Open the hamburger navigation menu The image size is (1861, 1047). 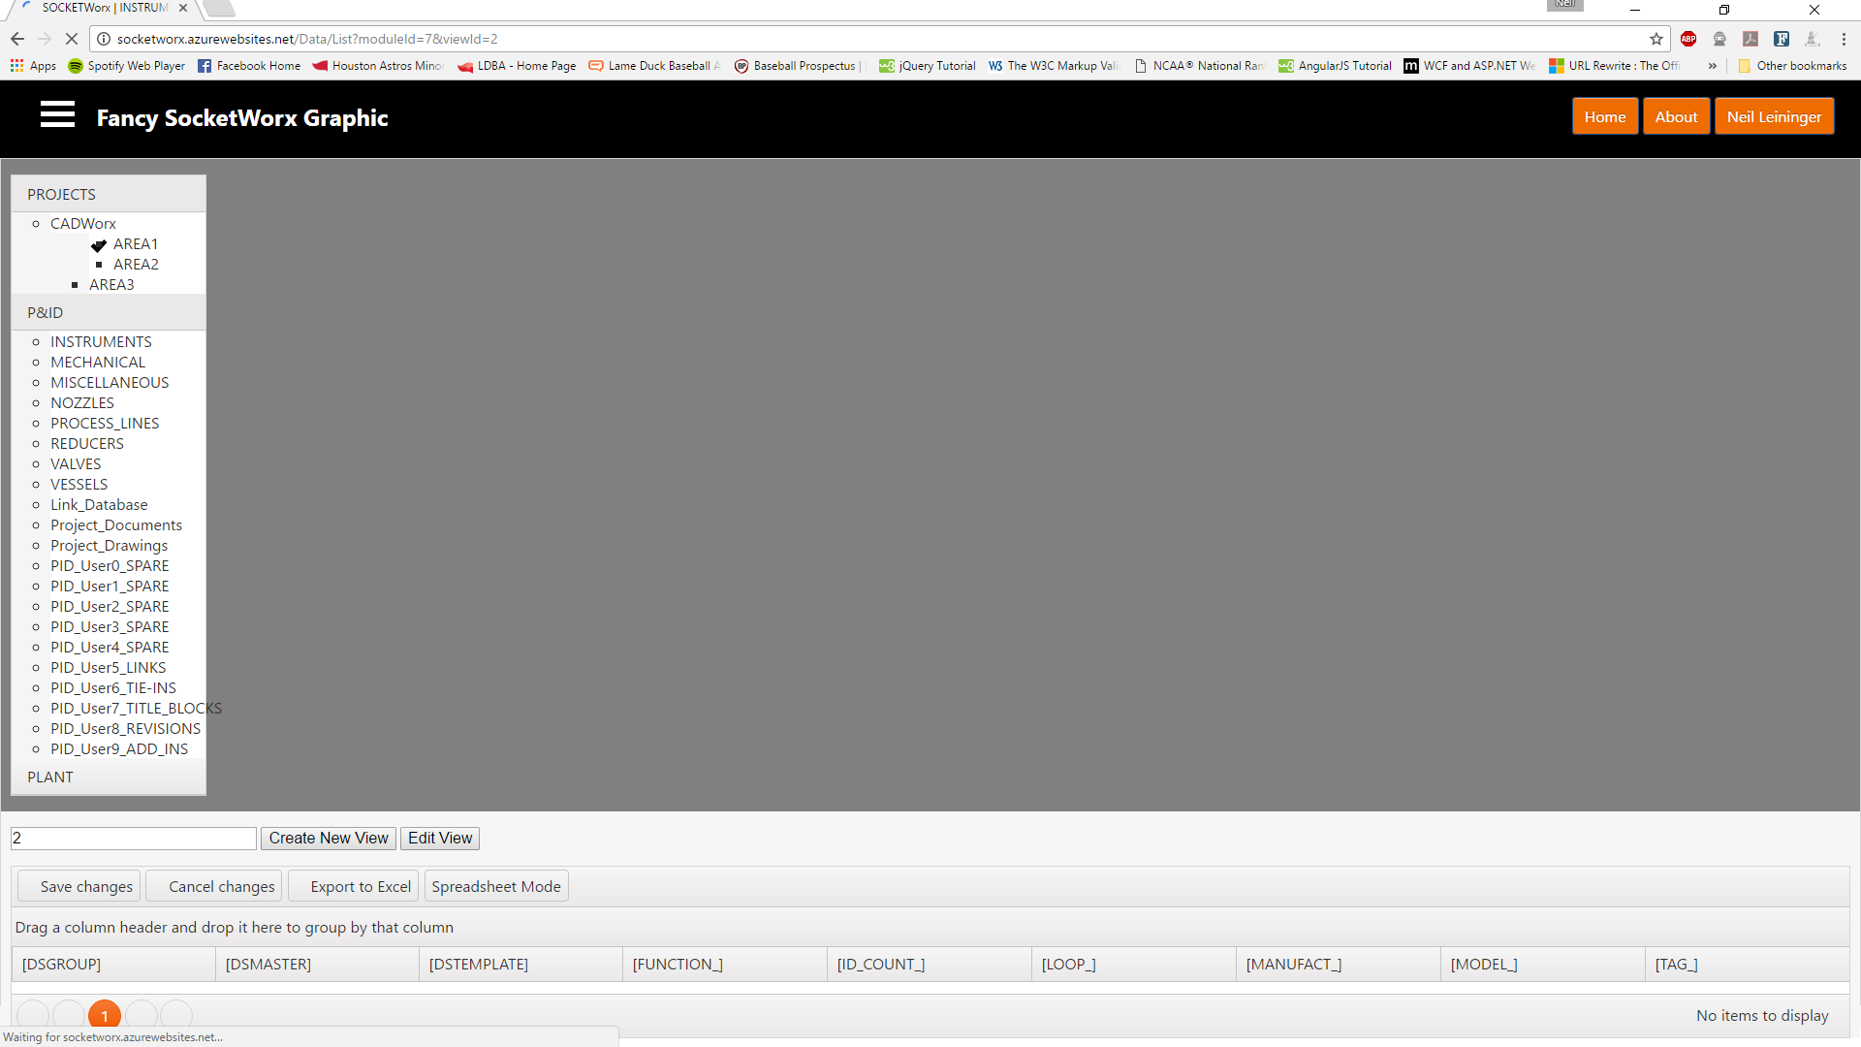coord(57,114)
